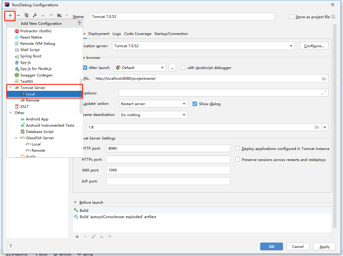
Task: Click the Apply button
Action: click(x=324, y=247)
